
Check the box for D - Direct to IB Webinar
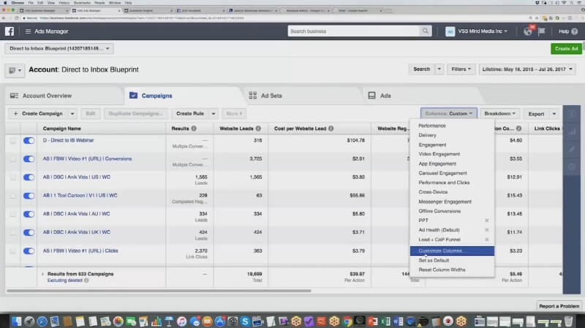[x=12, y=141]
